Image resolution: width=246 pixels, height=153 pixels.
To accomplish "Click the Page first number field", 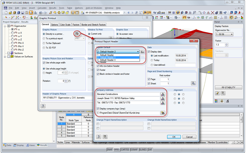I will [165, 79].
